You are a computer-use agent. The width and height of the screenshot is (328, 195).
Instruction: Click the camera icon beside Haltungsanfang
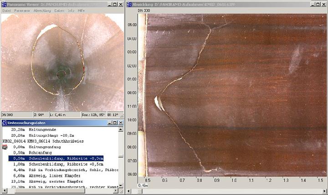click(x=5, y=147)
